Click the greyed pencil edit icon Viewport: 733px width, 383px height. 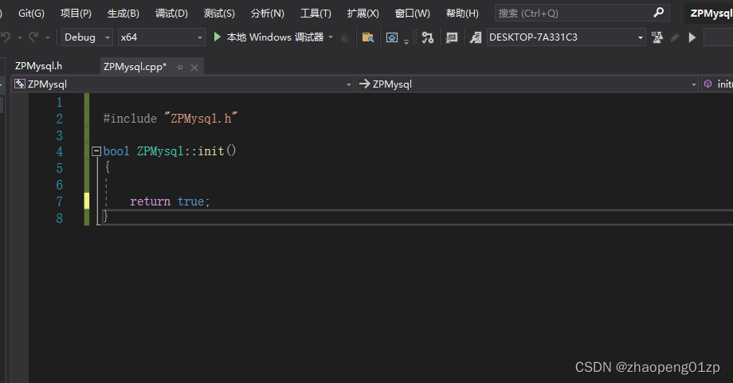675,37
